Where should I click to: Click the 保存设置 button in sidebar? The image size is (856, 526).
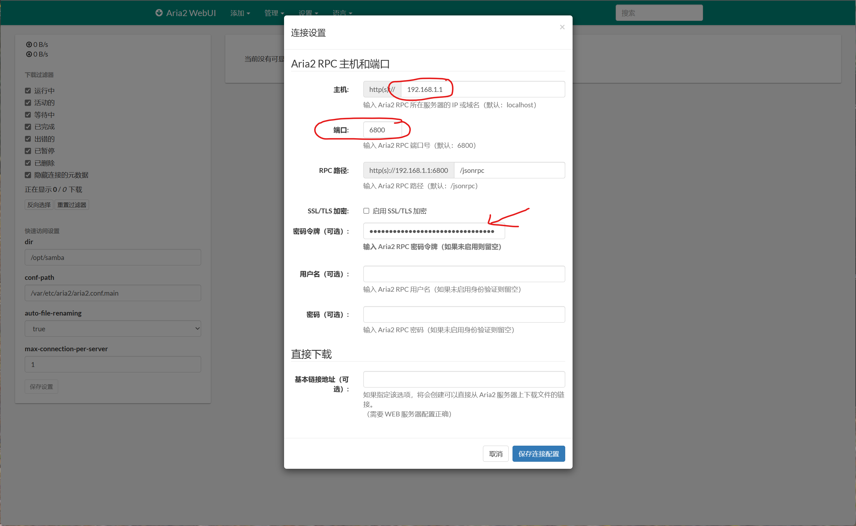pos(41,387)
